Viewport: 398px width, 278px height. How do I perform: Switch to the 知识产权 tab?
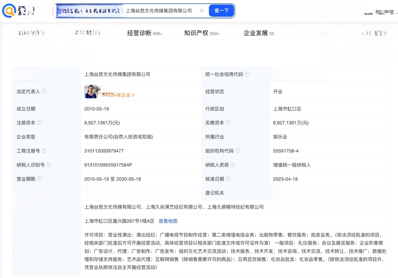pos(202,33)
